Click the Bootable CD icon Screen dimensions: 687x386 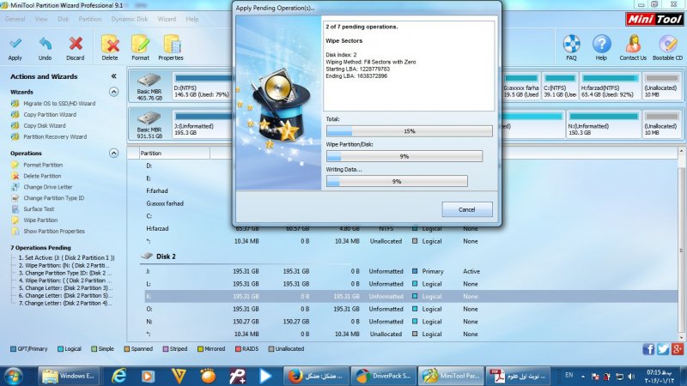[667, 44]
